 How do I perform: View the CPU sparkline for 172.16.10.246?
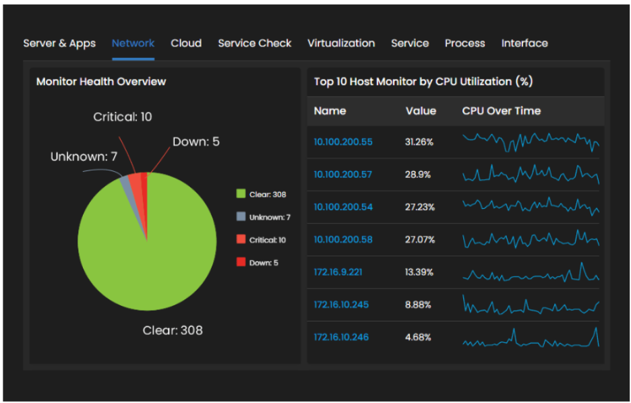pos(531,337)
